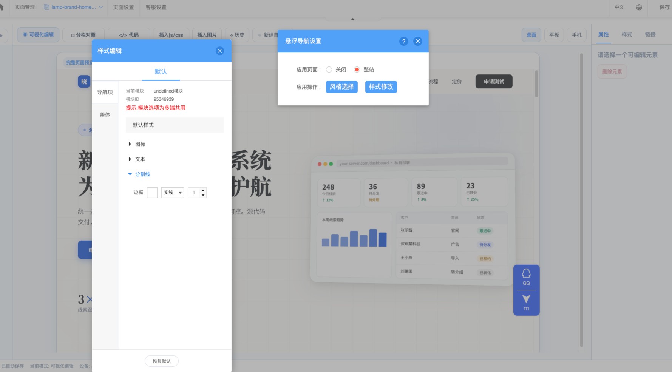Switch to the 默认 tab

pos(161,71)
